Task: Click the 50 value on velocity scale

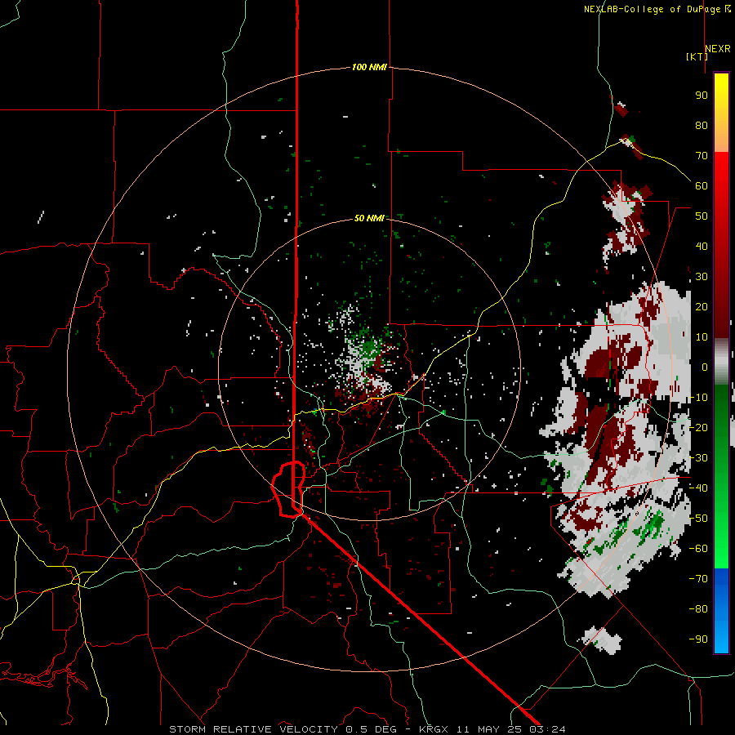Action: [x=702, y=216]
